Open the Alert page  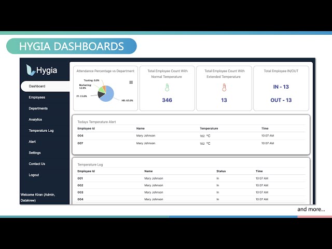pyautogui.click(x=32, y=142)
